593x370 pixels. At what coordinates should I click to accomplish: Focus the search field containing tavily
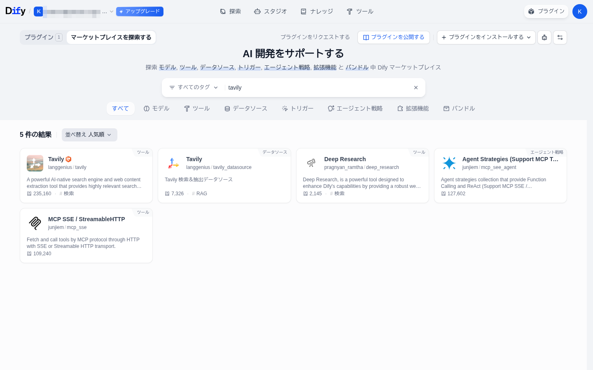pos(318,88)
